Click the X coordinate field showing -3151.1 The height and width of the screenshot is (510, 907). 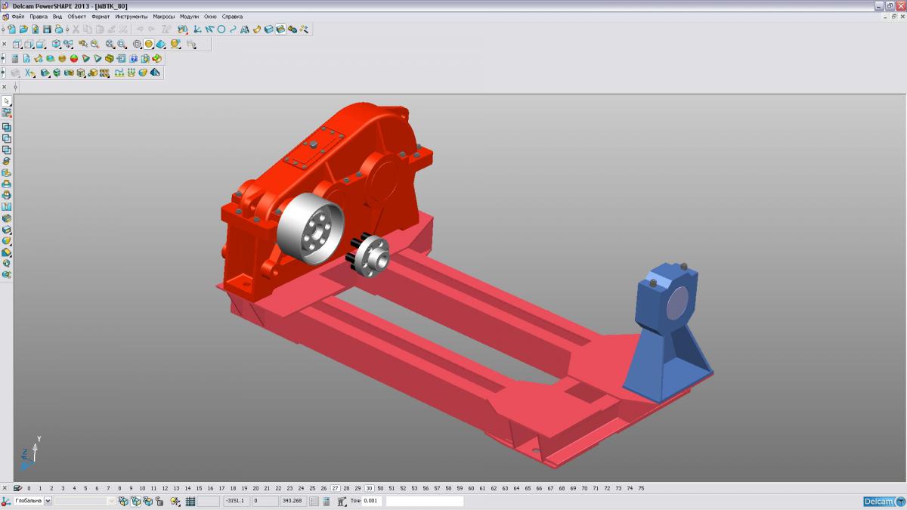(x=237, y=501)
